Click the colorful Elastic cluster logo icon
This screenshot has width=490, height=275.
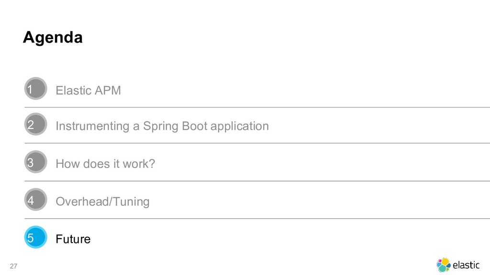pos(444,264)
